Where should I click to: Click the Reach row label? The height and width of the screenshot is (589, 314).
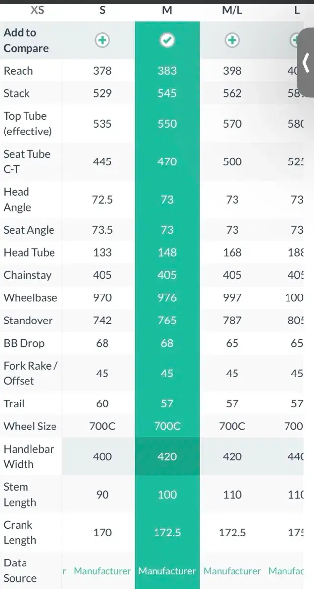(x=18, y=71)
